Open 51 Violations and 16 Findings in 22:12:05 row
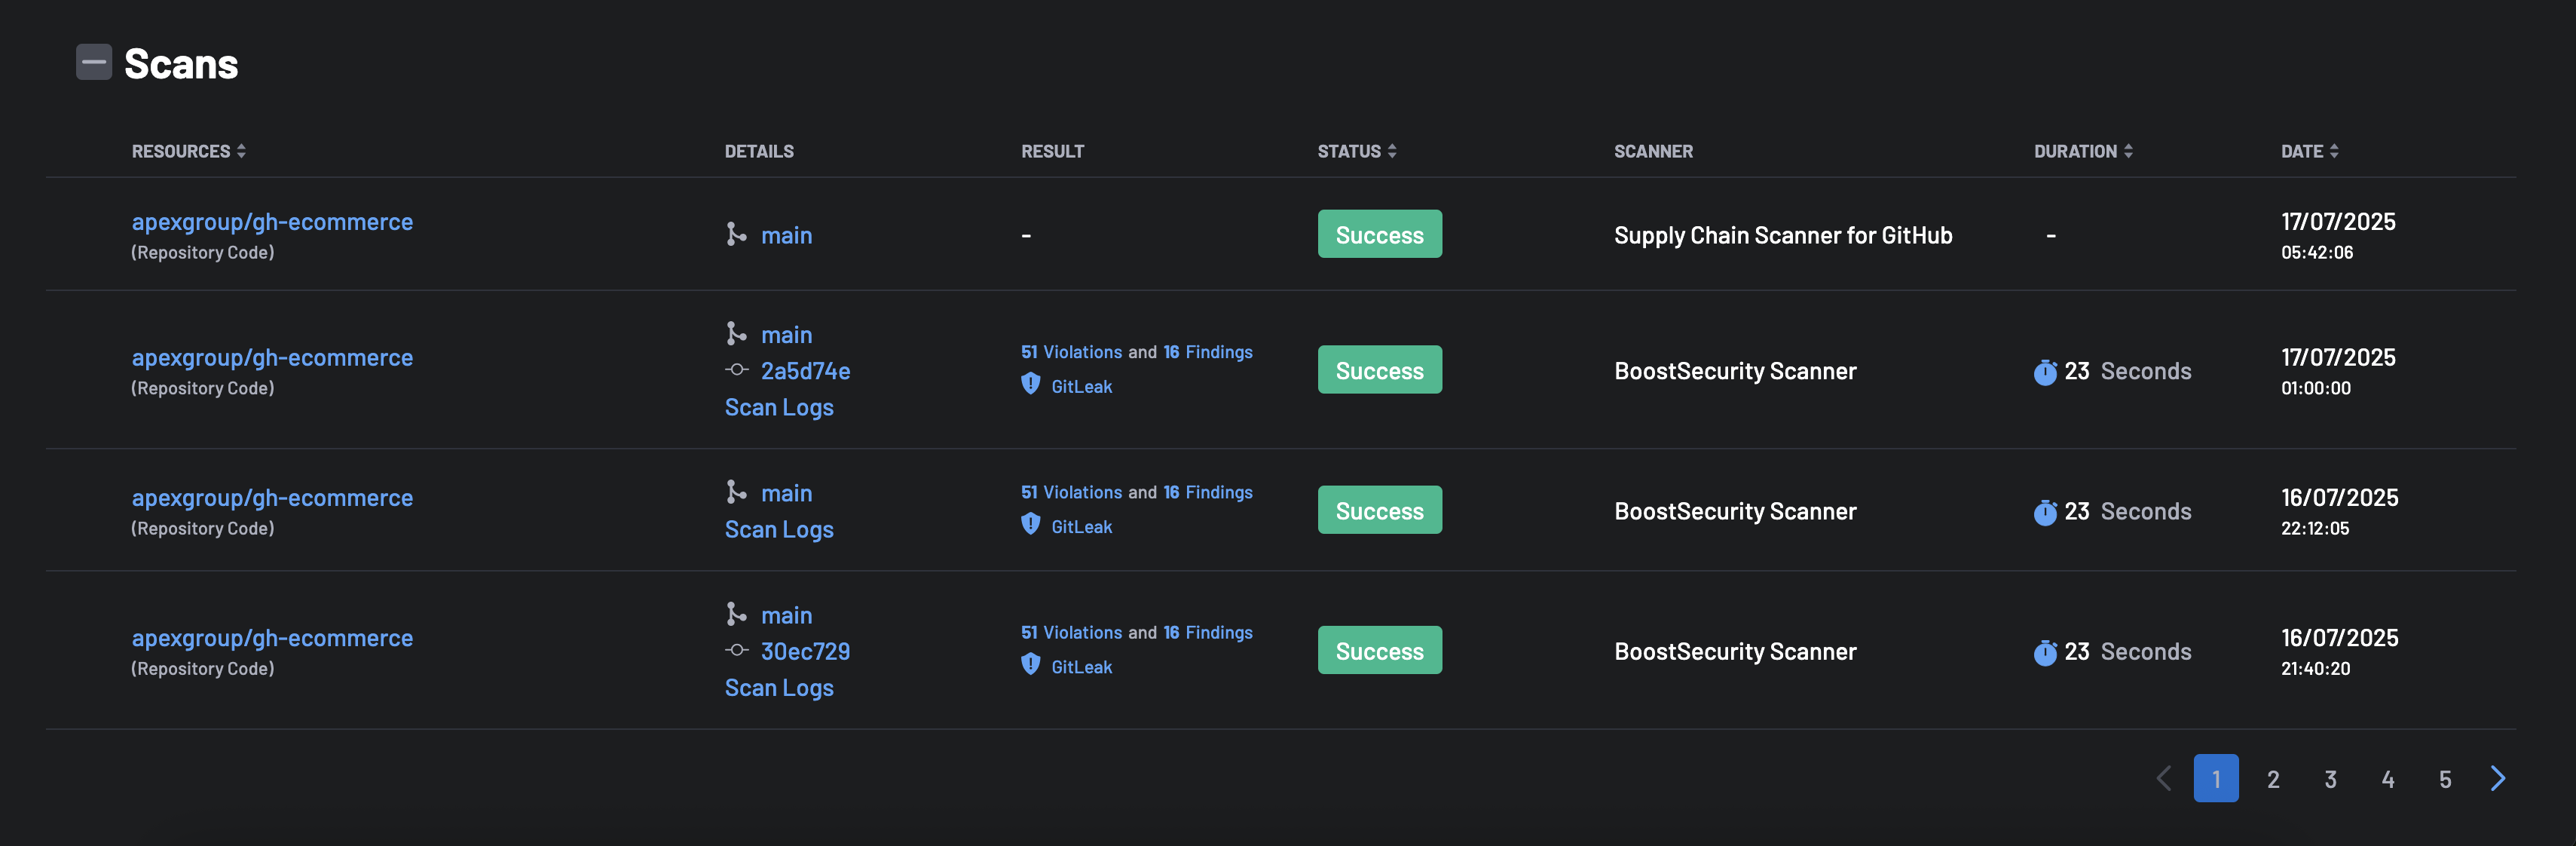2576x846 pixels. [1136, 492]
